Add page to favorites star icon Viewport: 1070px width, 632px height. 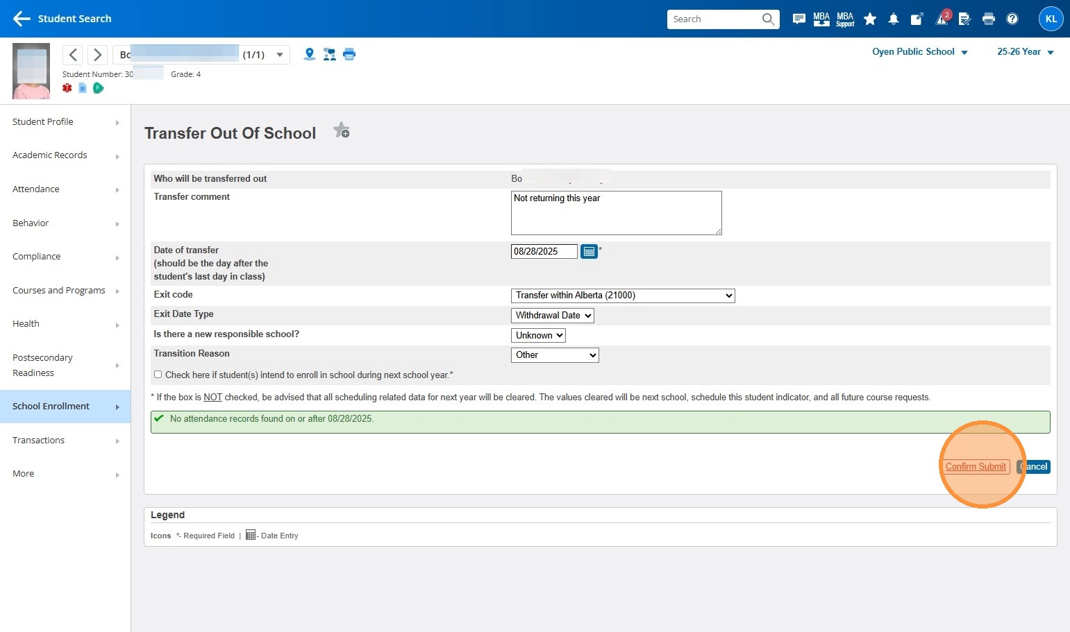(x=341, y=130)
